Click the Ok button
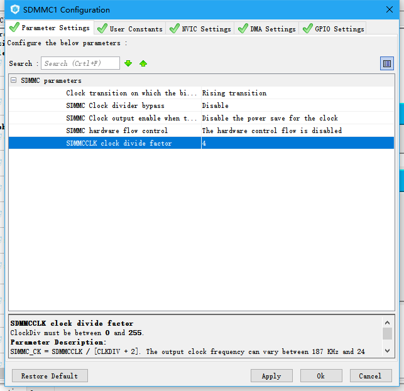 (321, 376)
